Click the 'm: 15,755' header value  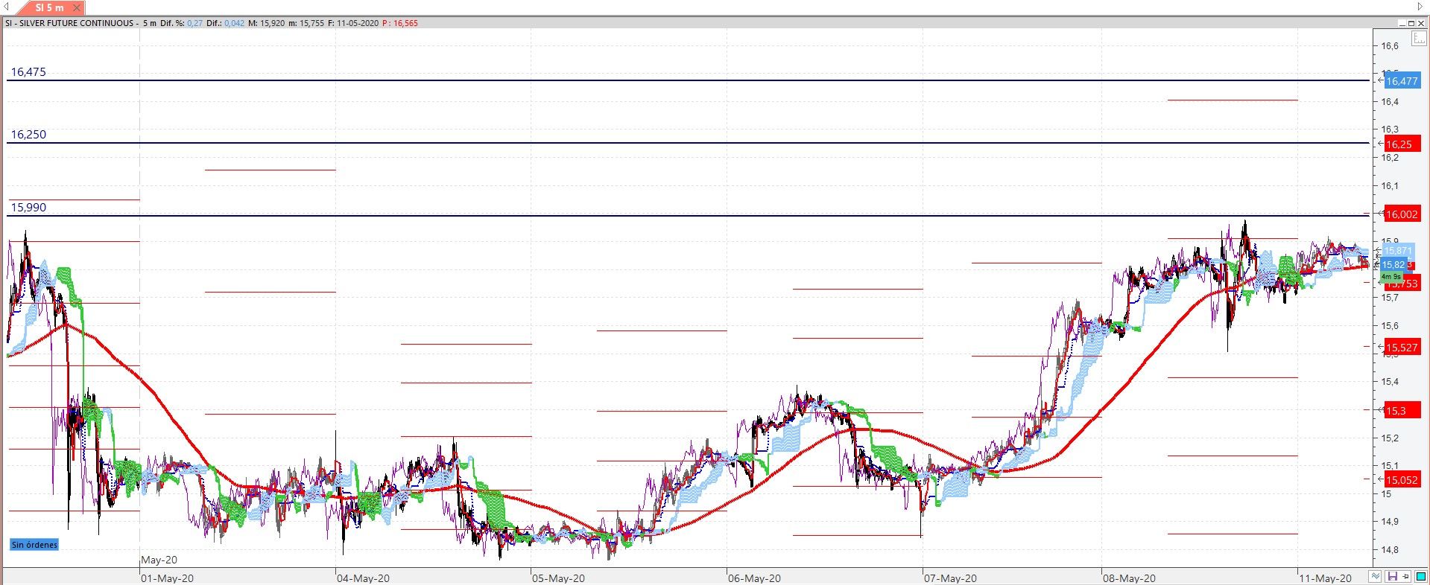coord(306,23)
